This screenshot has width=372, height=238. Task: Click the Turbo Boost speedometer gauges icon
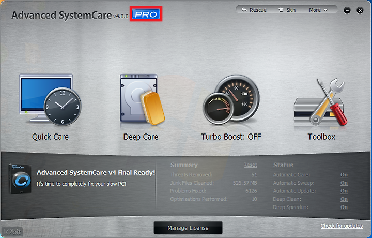[x=231, y=100]
